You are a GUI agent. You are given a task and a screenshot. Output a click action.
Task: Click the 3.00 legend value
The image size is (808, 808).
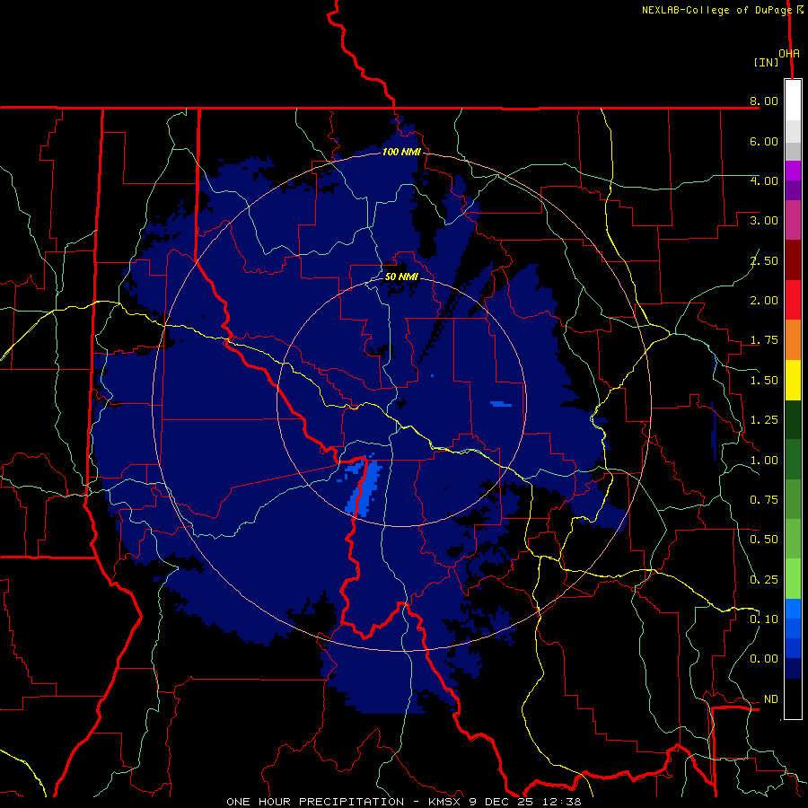[764, 221]
